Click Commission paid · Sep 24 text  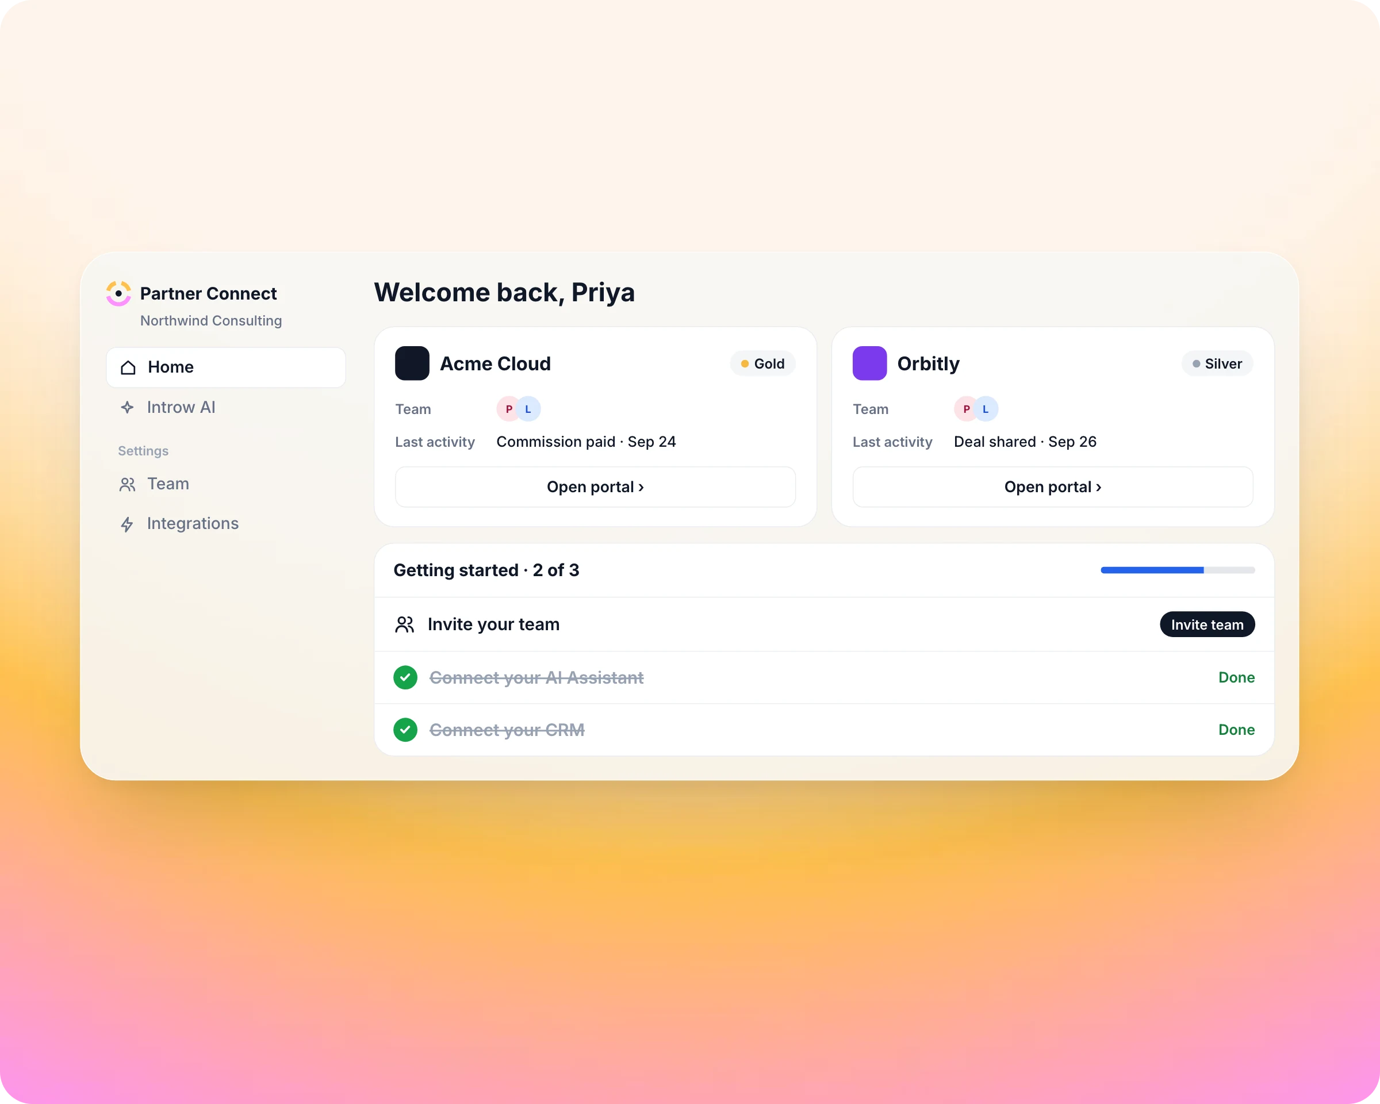pos(586,442)
